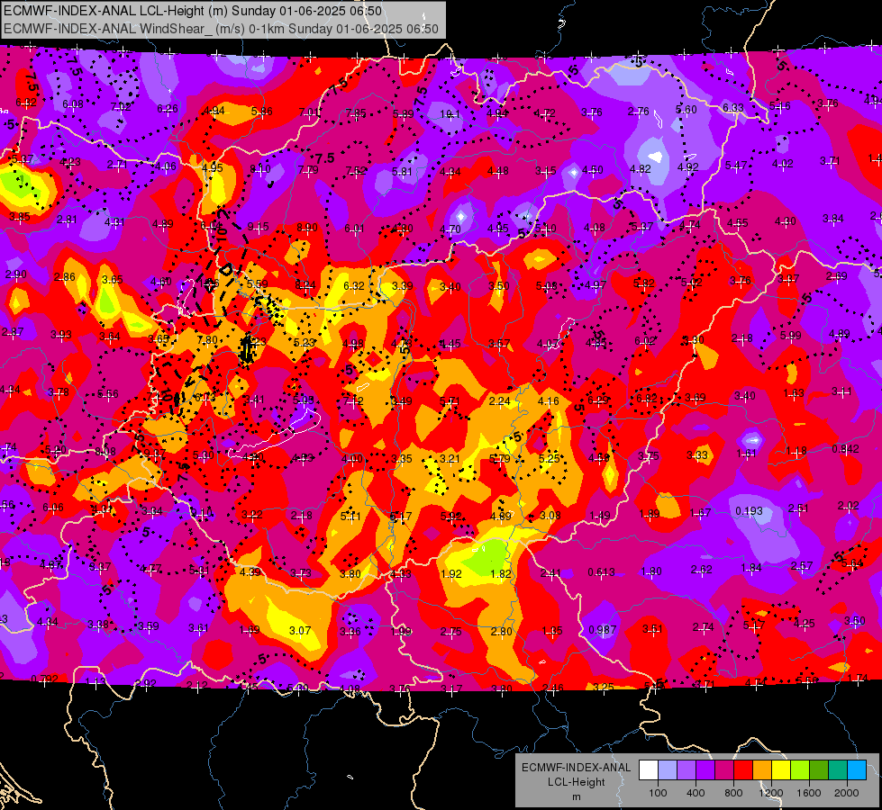Screen dimensions: 882x810
Task: Click the pale lavender-blue legend swatch
Action: [x=668, y=769]
